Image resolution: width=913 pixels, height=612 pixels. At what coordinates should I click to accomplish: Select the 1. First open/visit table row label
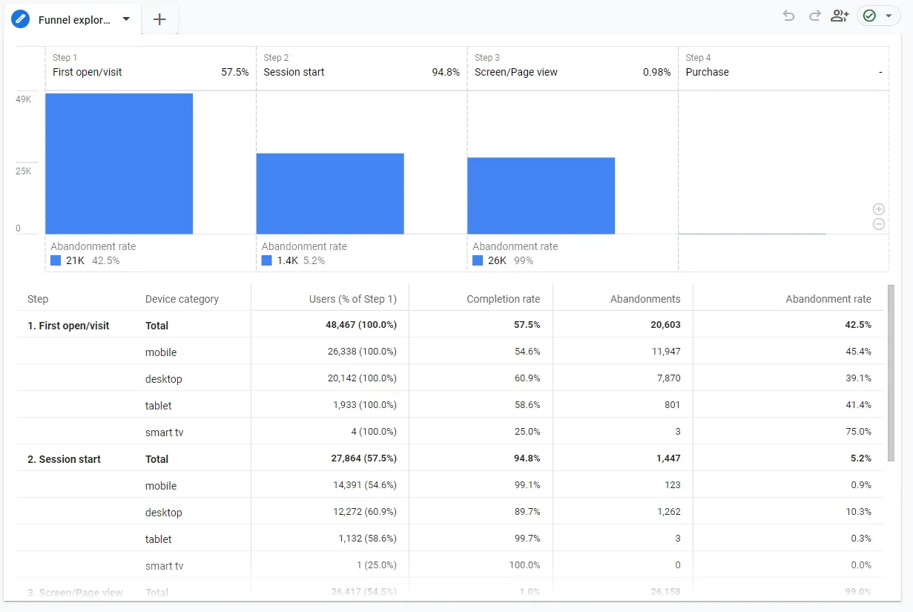[68, 326]
